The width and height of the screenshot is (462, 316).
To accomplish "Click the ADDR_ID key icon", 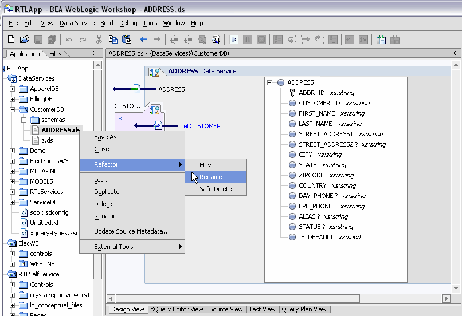I will pos(292,93).
